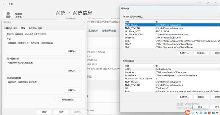The width and height of the screenshot is (220, 115).
Task: Select OLLAMA_MODELS variable row
Action: tap(172, 35)
